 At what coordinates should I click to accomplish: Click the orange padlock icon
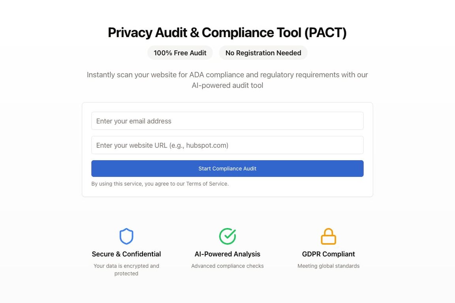328,236
